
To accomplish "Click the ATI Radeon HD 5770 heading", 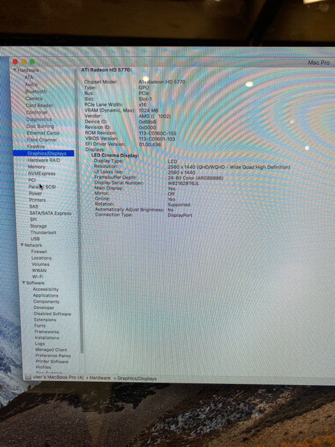I will point(107,70).
